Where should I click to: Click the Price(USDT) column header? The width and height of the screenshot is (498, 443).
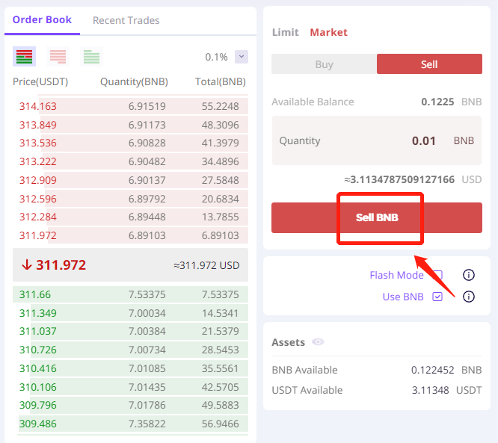click(40, 82)
